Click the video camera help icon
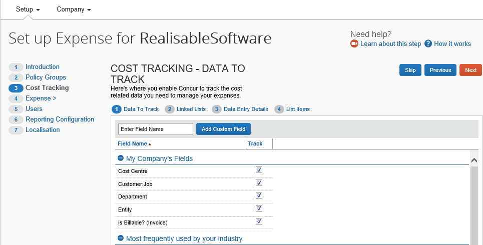Screen dimensions: 483x245 [354, 44]
